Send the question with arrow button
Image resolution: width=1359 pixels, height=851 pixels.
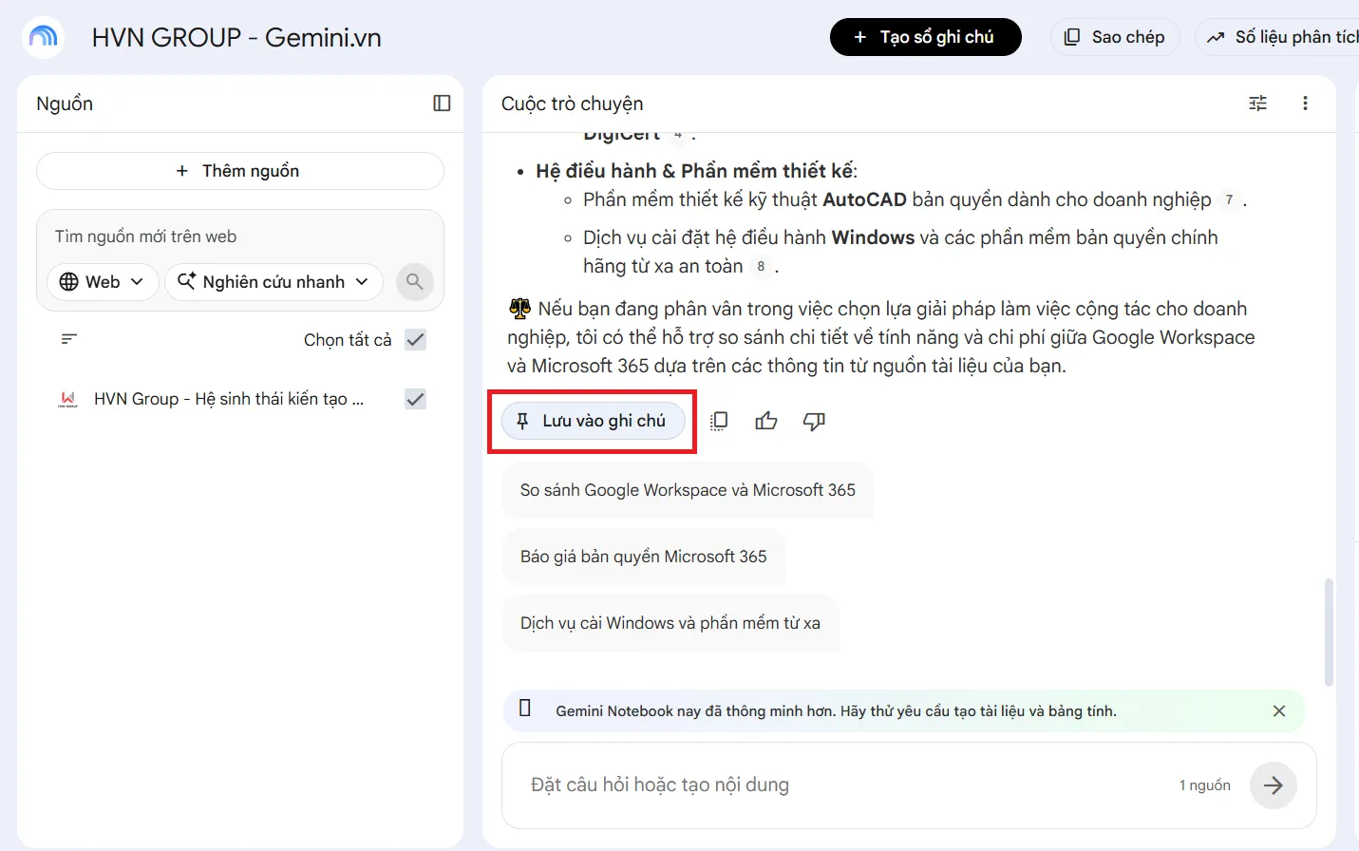[x=1273, y=785]
